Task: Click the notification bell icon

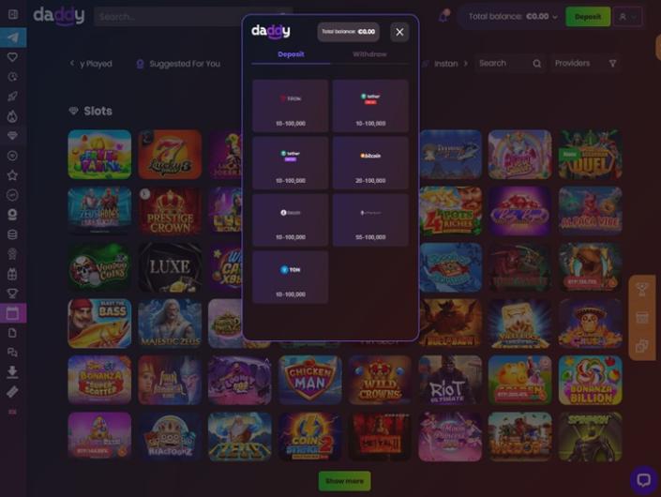Action: tap(443, 17)
